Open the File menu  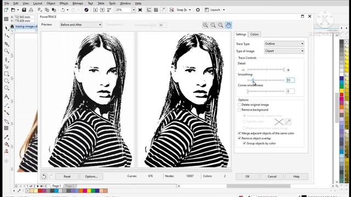click(x=7, y=3)
